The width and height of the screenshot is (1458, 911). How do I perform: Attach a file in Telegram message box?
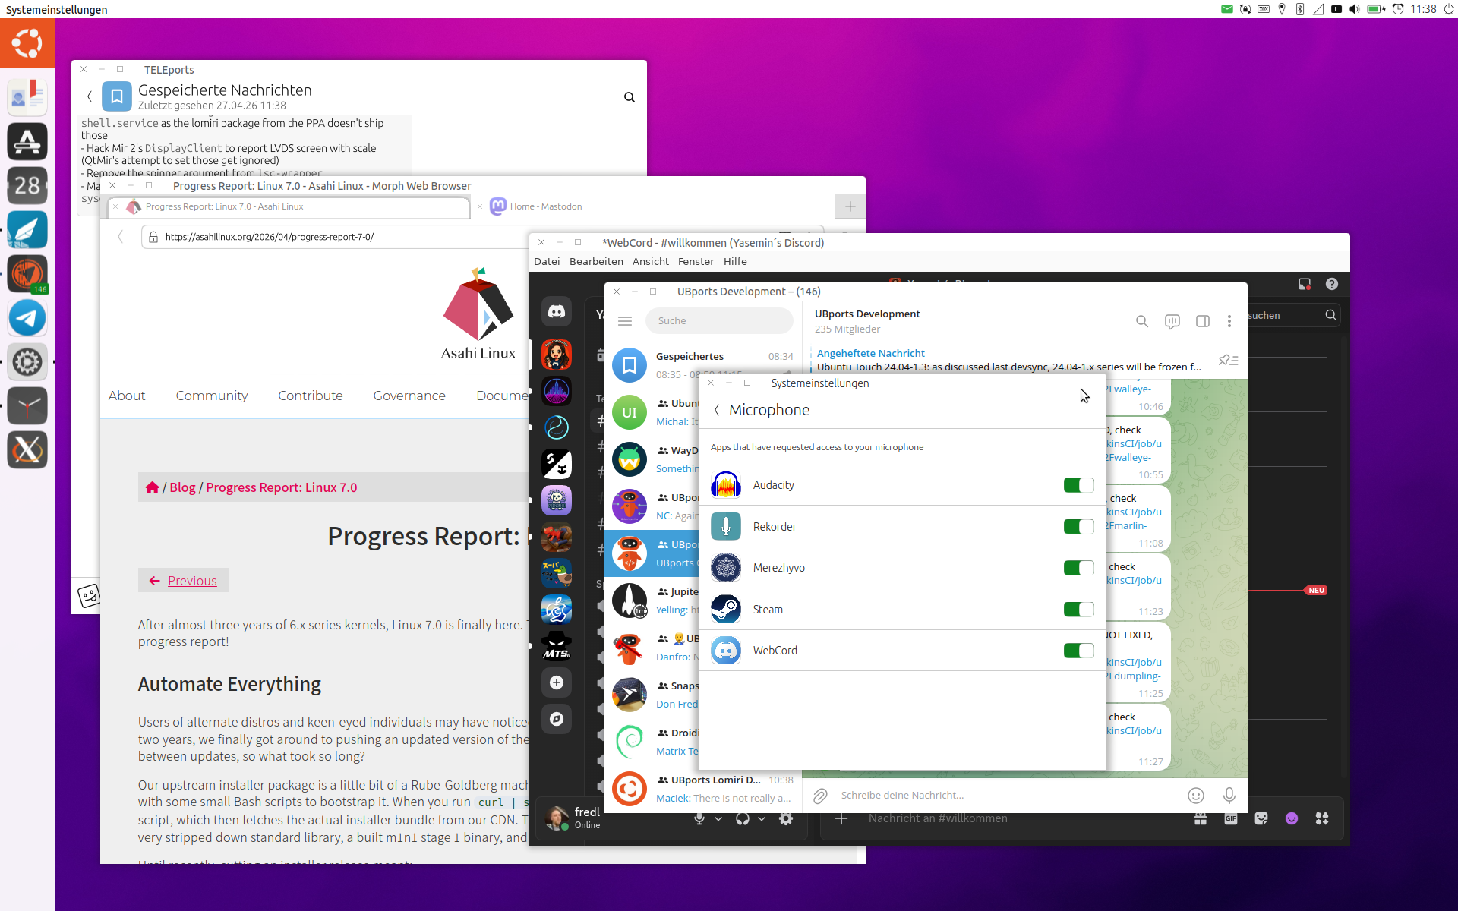820,796
